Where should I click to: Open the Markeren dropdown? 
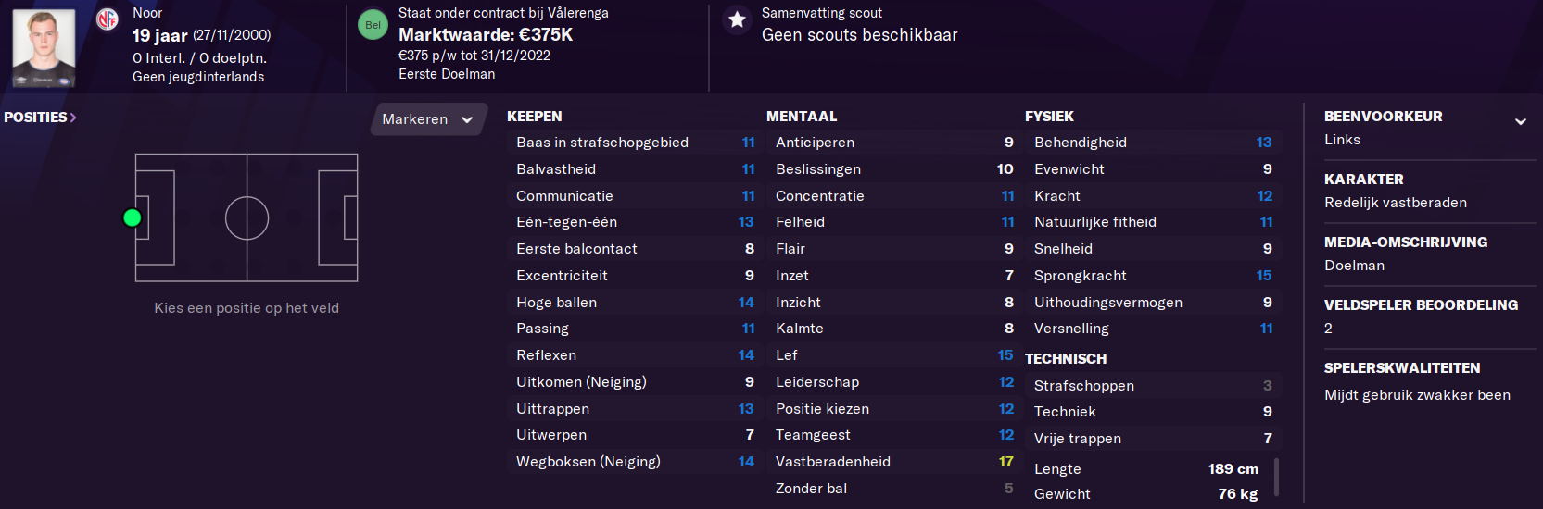coord(428,119)
